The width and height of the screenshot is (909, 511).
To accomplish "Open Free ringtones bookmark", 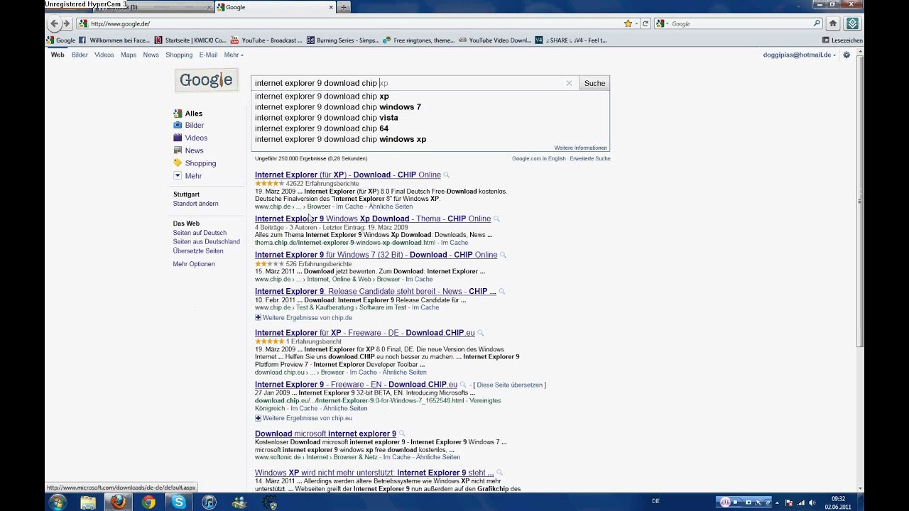I will (x=419, y=40).
